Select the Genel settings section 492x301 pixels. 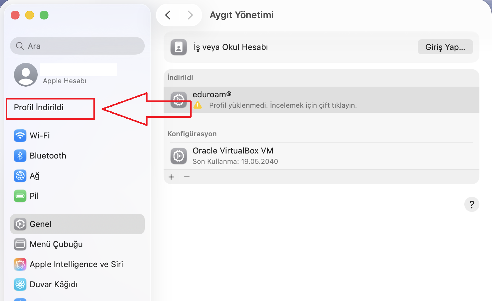click(40, 224)
